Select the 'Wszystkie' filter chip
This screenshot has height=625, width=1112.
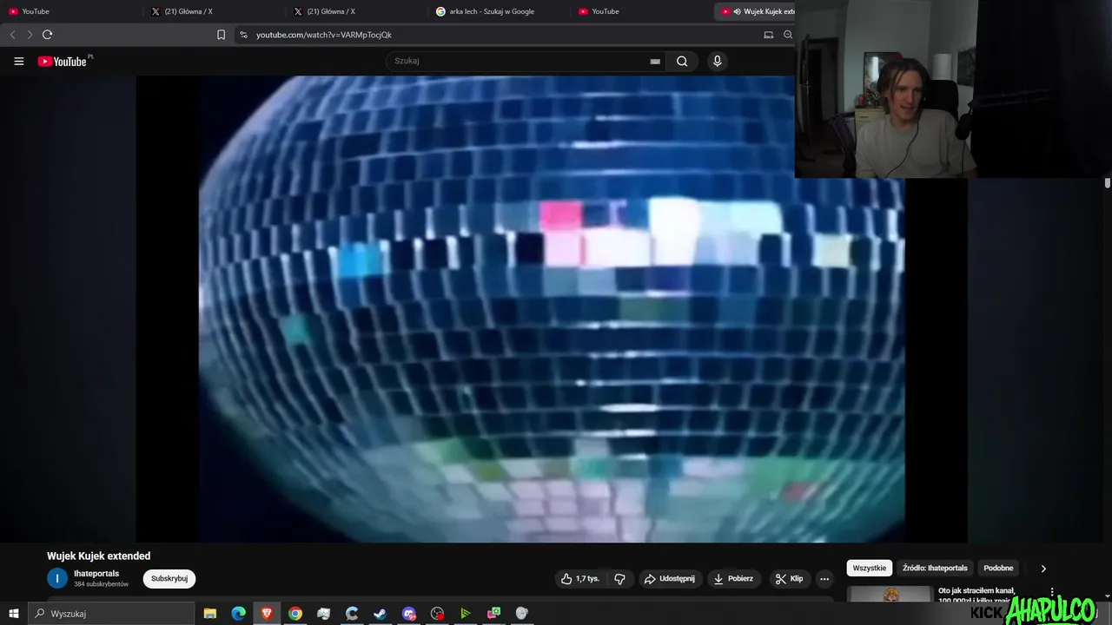click(870, 569)
